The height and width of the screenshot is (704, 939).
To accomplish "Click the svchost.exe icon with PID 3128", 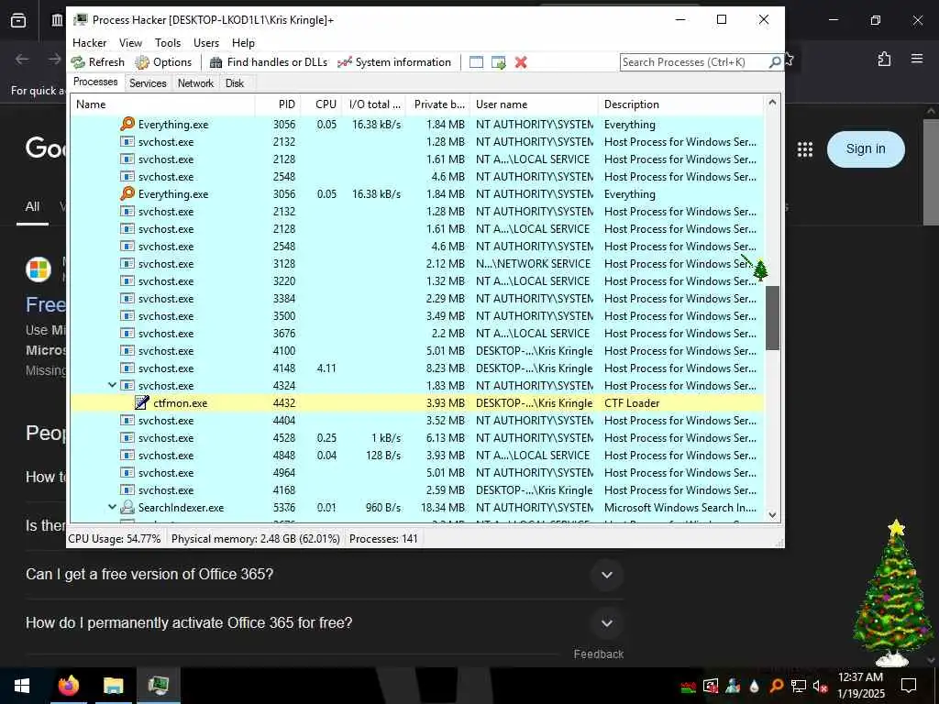I will click(127, 263).
